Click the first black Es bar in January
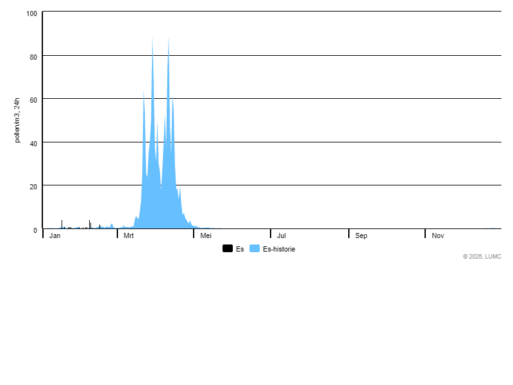513x385 pixels. point(62,224)
